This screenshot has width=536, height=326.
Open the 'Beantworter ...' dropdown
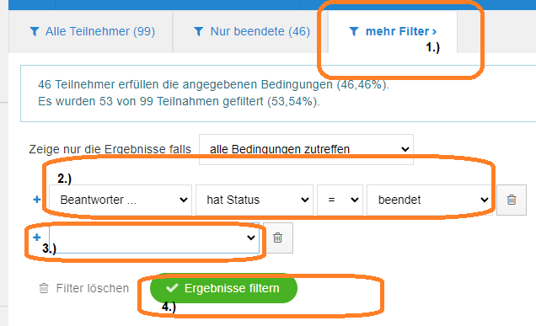click(121, 200)
